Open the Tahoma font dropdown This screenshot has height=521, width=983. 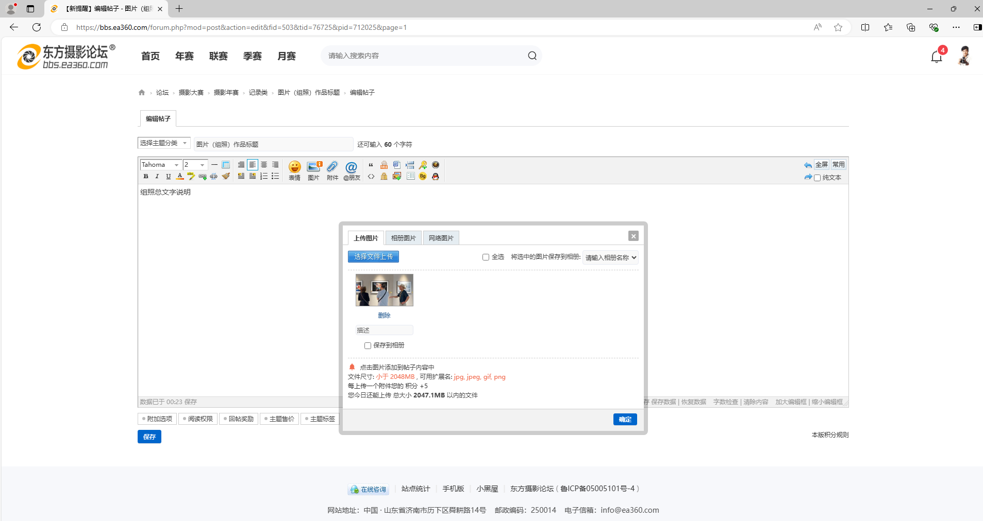[160, 165]
